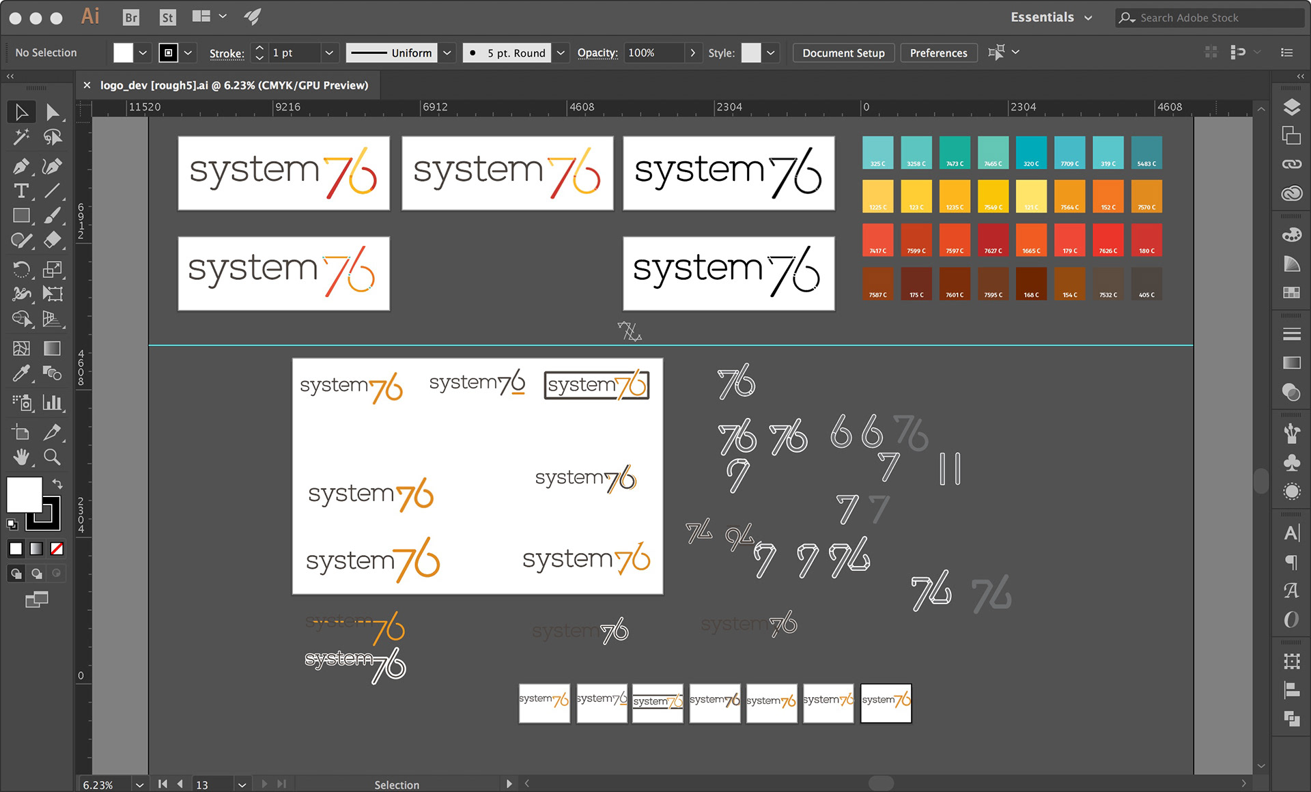Screen dimensions: 1311x792
Task: Open the fill color dropdown arrow
Action: tap(143, 53)
